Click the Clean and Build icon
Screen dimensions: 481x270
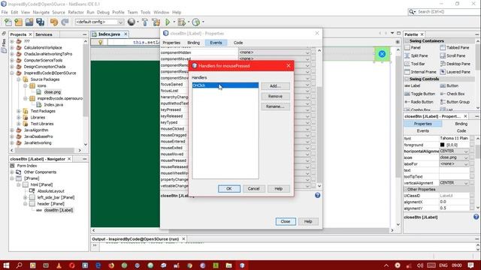pyautogui.click(x=156, y=22)
